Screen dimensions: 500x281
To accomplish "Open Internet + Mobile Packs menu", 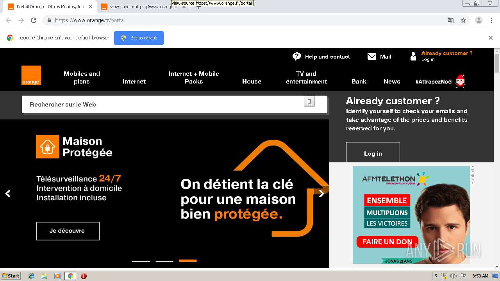I will coord(194,77).
